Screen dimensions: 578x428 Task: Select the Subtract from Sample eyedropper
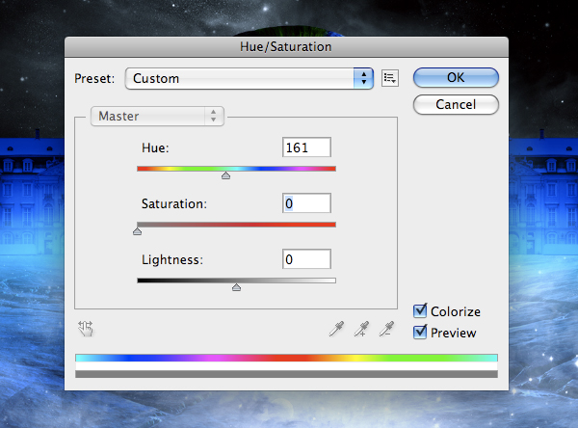[386, 329]
